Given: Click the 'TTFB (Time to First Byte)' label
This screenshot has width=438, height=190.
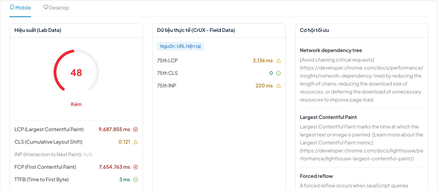Looking at the screenshot, I should pyautogui.click(x=41, y=180).
